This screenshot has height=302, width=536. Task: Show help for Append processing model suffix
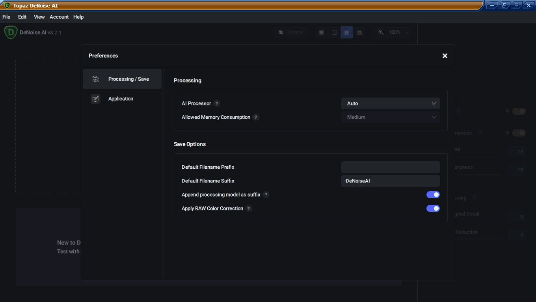[x=266, y=195]
